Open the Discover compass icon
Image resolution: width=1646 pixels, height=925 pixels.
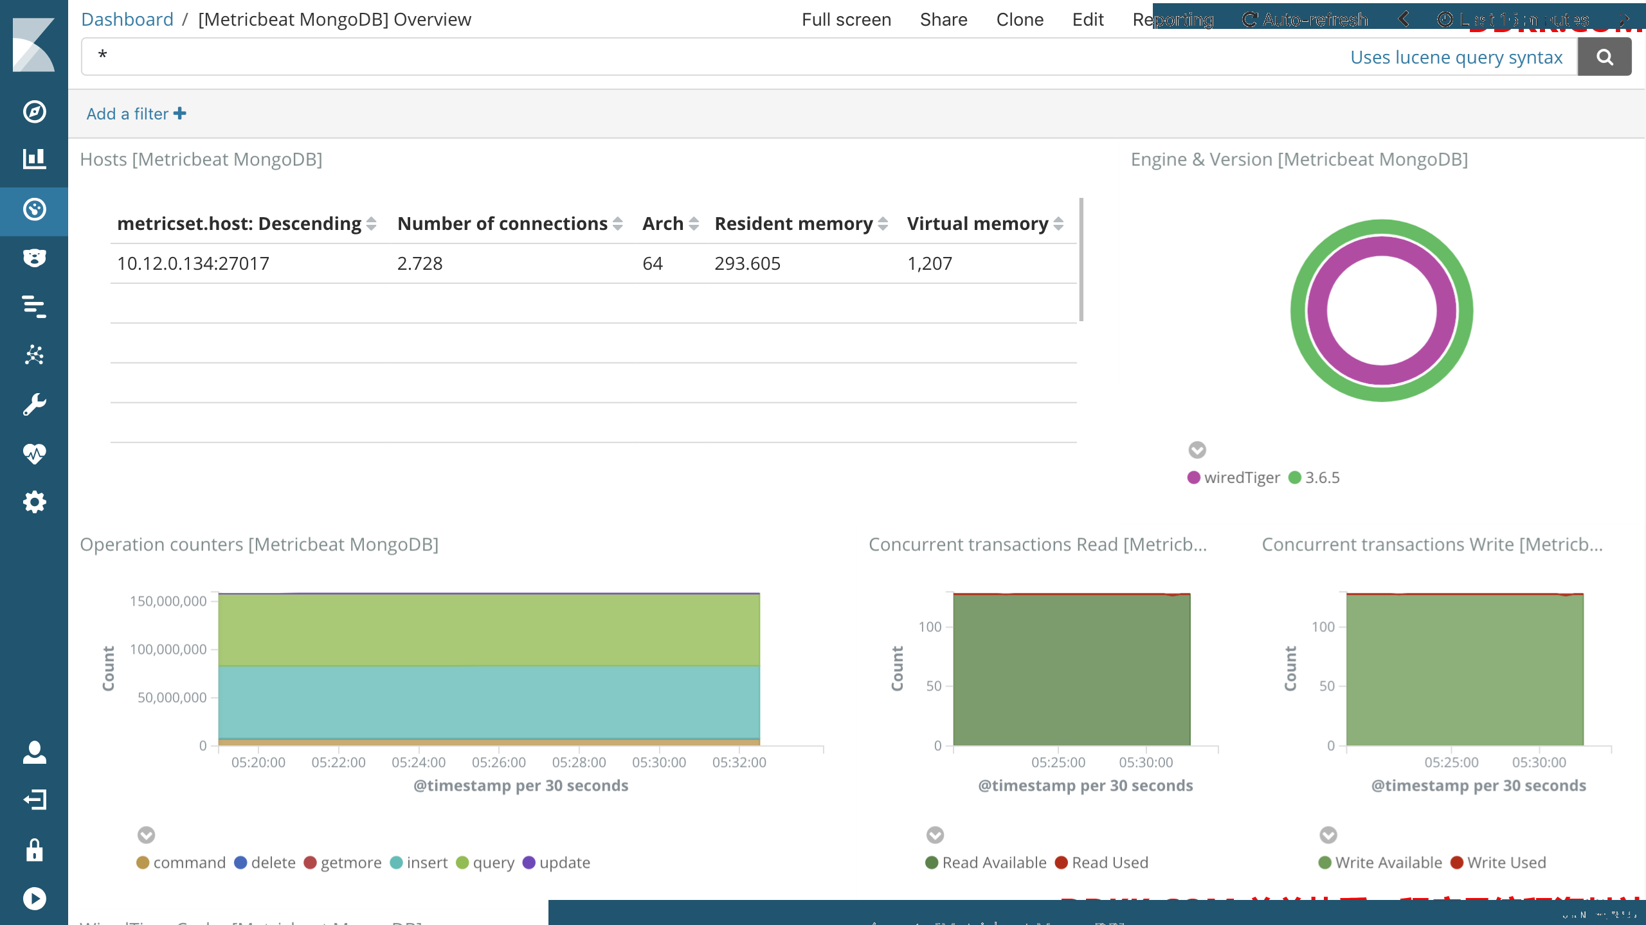pyautogui.click(x=34, y=112)
